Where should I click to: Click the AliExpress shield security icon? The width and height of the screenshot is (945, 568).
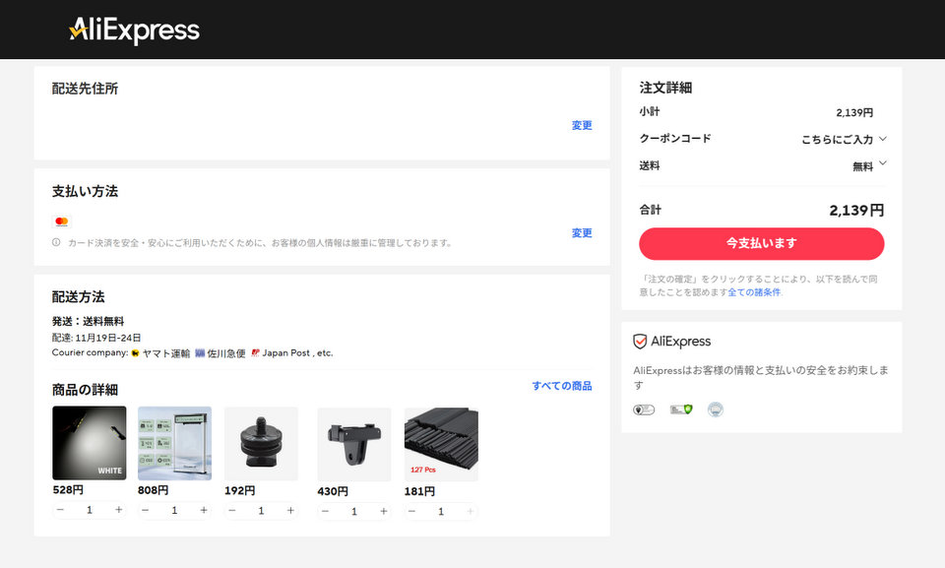pyautogui.click(x=640, y=342)
